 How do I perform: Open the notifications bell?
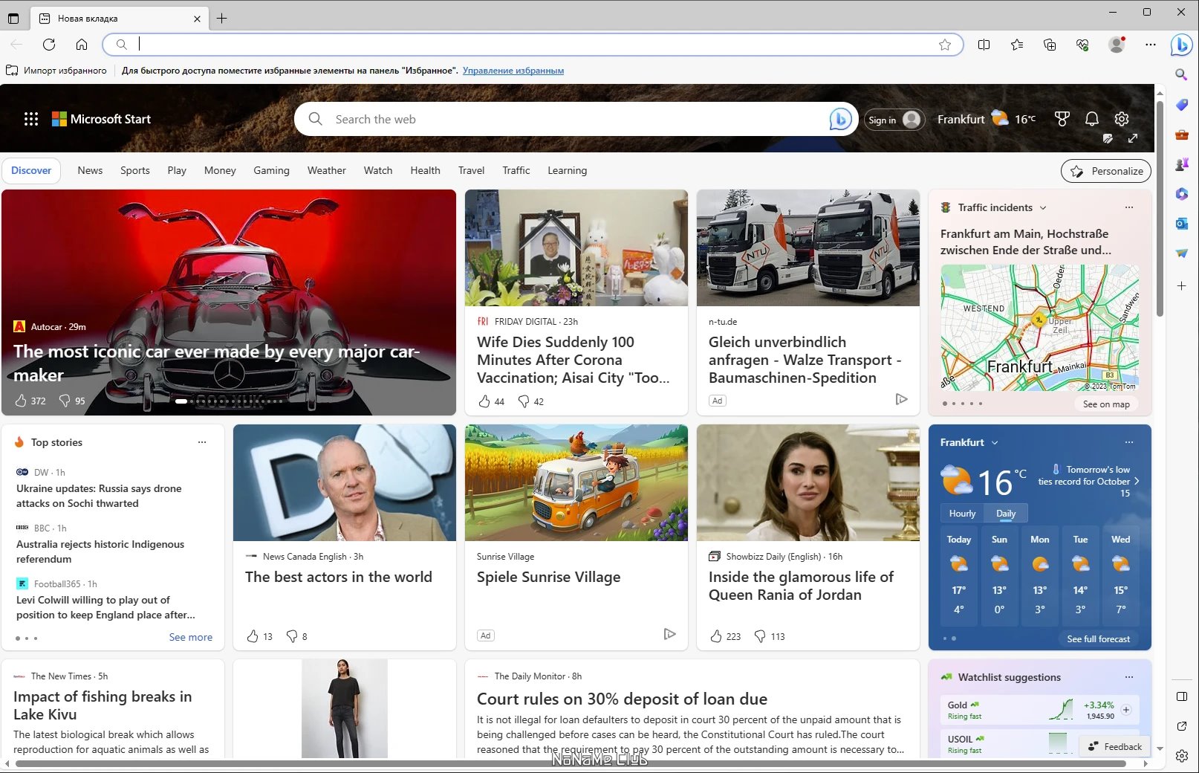click(1091, 118)
